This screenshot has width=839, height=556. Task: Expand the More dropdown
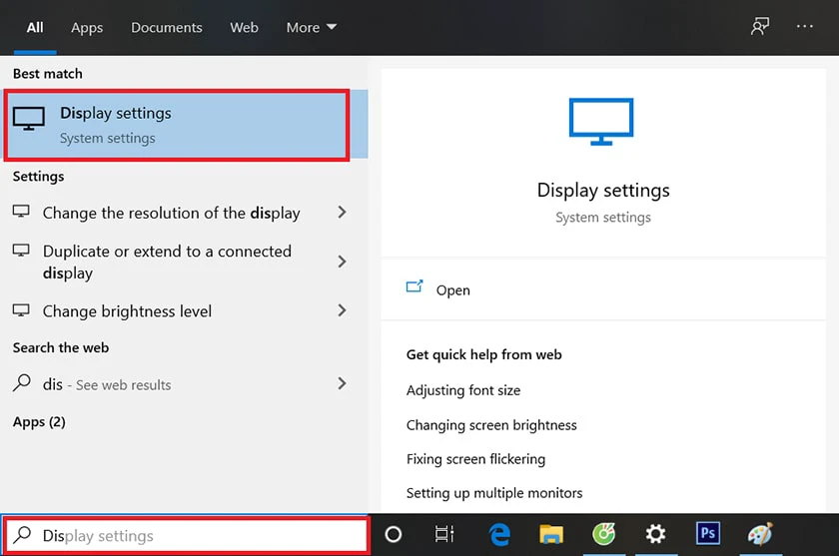click(311, 27)
